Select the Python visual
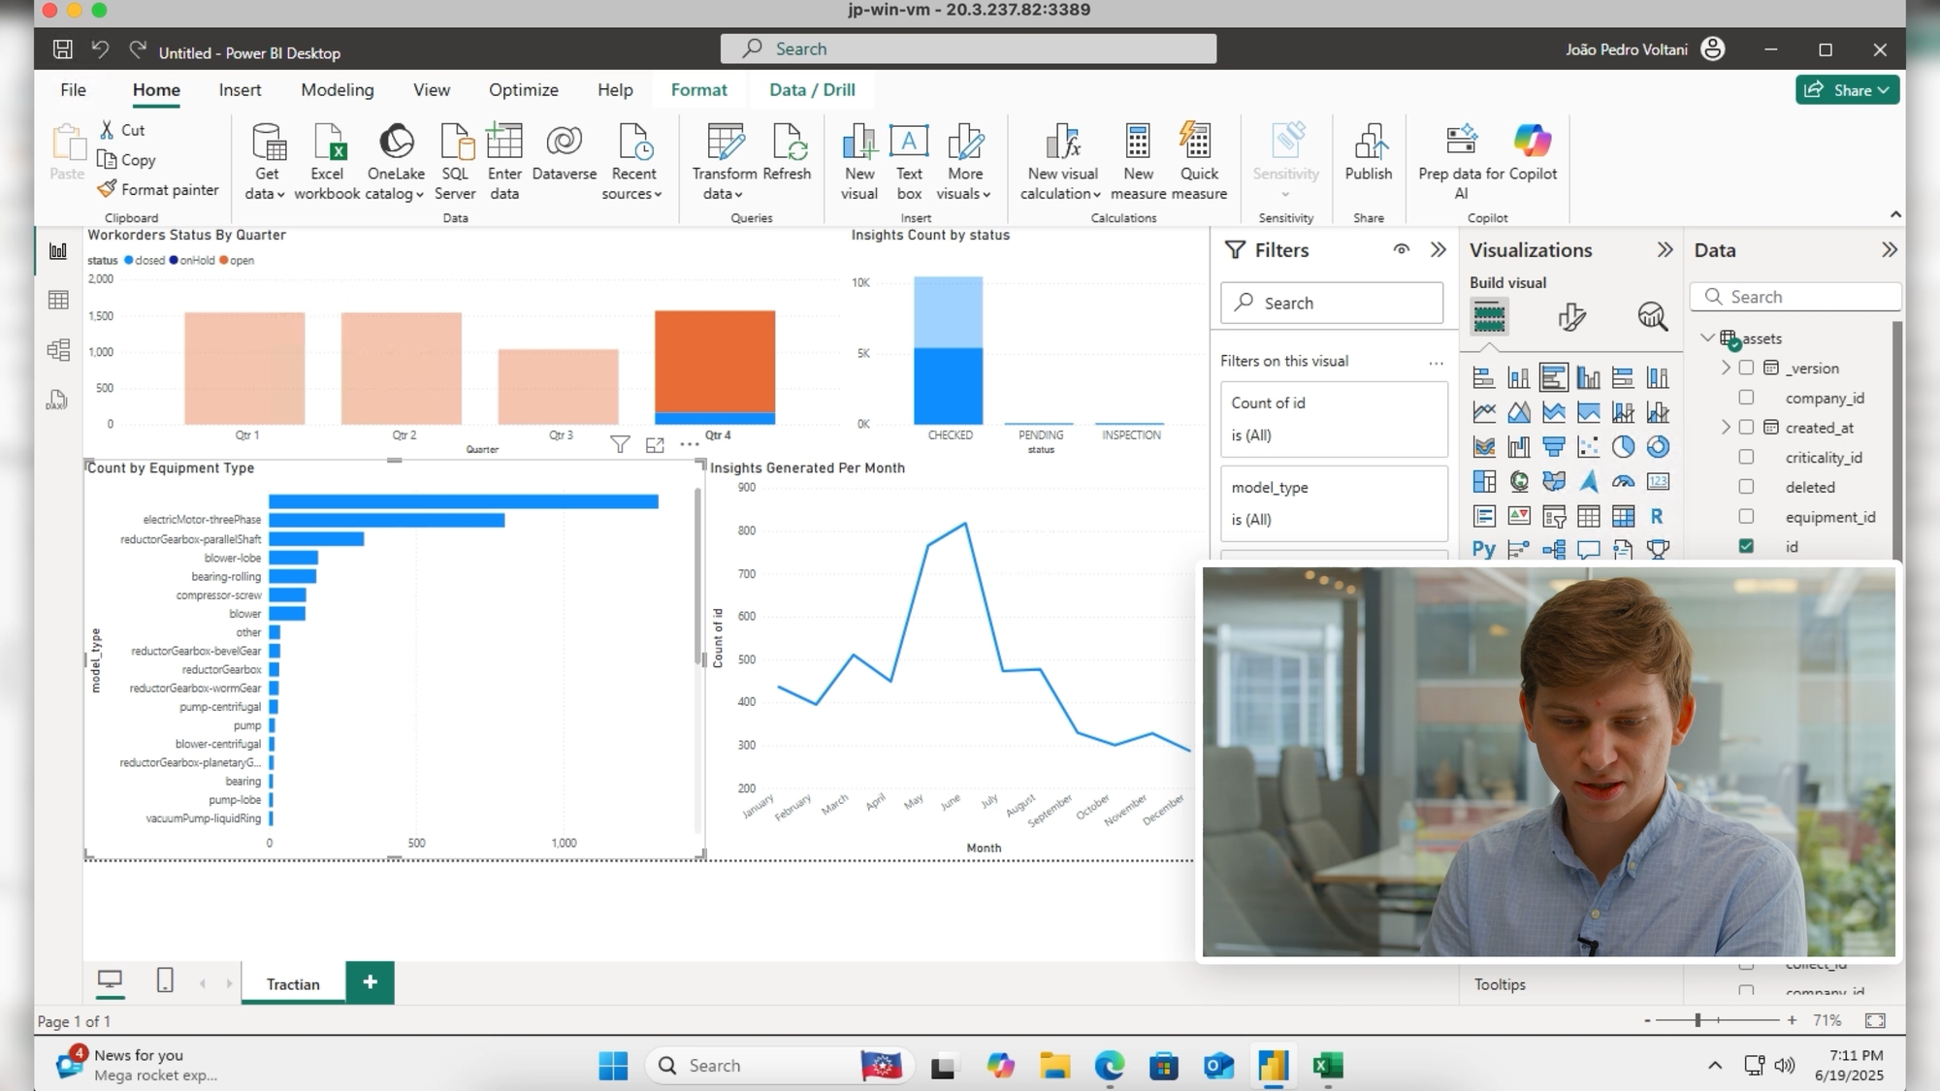The width and height of the screenshot is (1940, 1091). (x=1483, y=550)
